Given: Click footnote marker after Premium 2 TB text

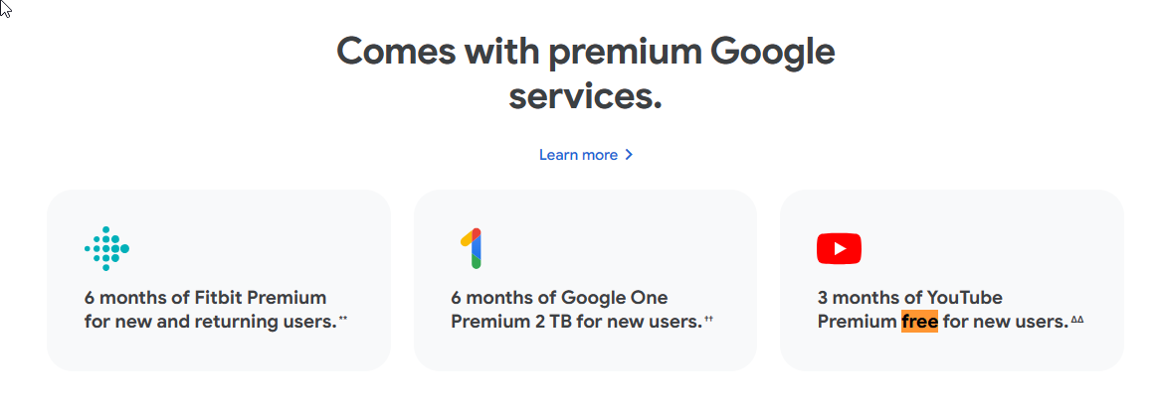Looking at the screenshot, I should click(709, 320).
